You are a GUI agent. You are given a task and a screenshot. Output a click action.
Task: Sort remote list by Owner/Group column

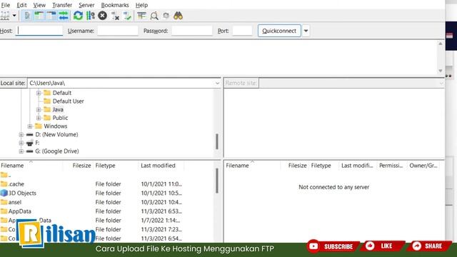click(x=423, y=166)
